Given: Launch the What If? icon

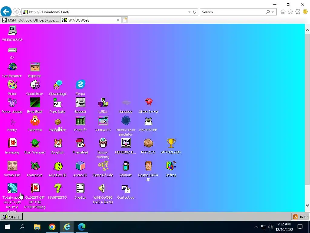Looking at the screenshot, I should pyautogui.click(x=80, y=121).
